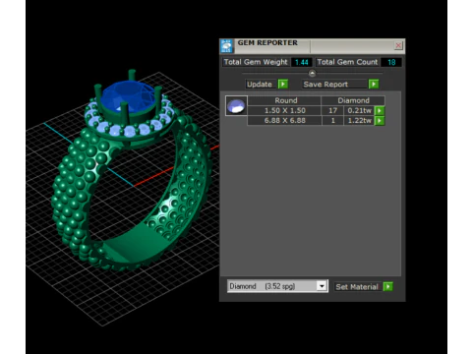Click the 0.21tw weight cell

coord(359,111)
